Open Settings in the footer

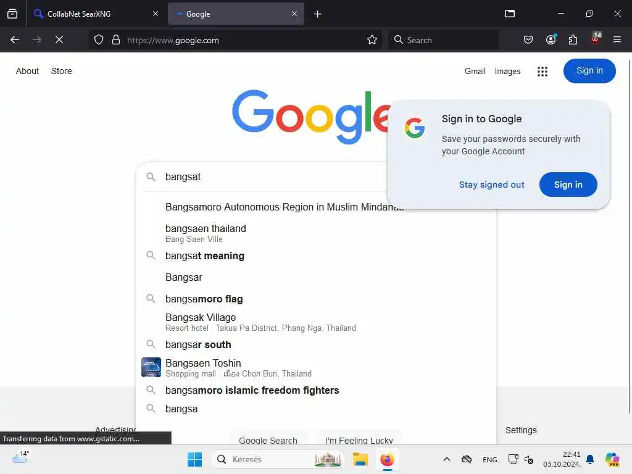[x=521, y=430]
